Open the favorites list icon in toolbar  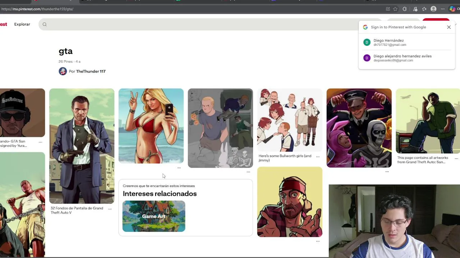pos(424,9)
